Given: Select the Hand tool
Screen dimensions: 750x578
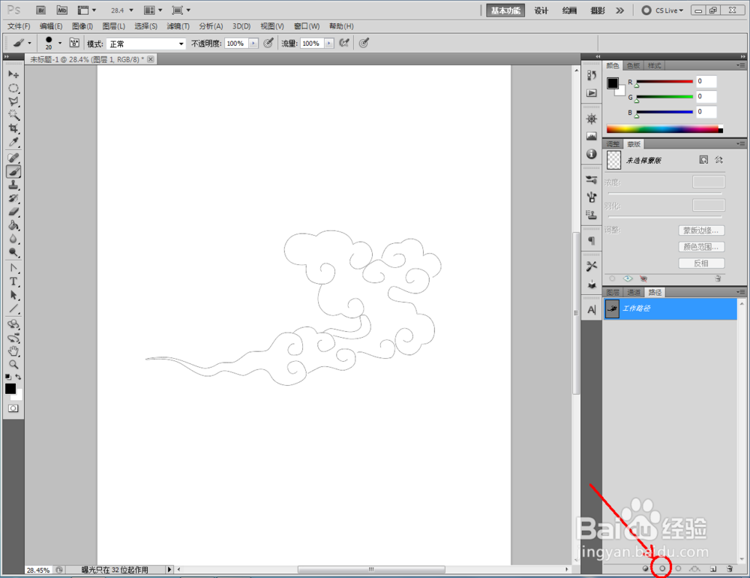Looking at the screenshot, I should [13, 351].
